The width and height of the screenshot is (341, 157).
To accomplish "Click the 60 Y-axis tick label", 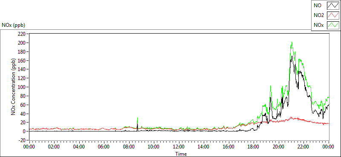I will coord(23,105).
